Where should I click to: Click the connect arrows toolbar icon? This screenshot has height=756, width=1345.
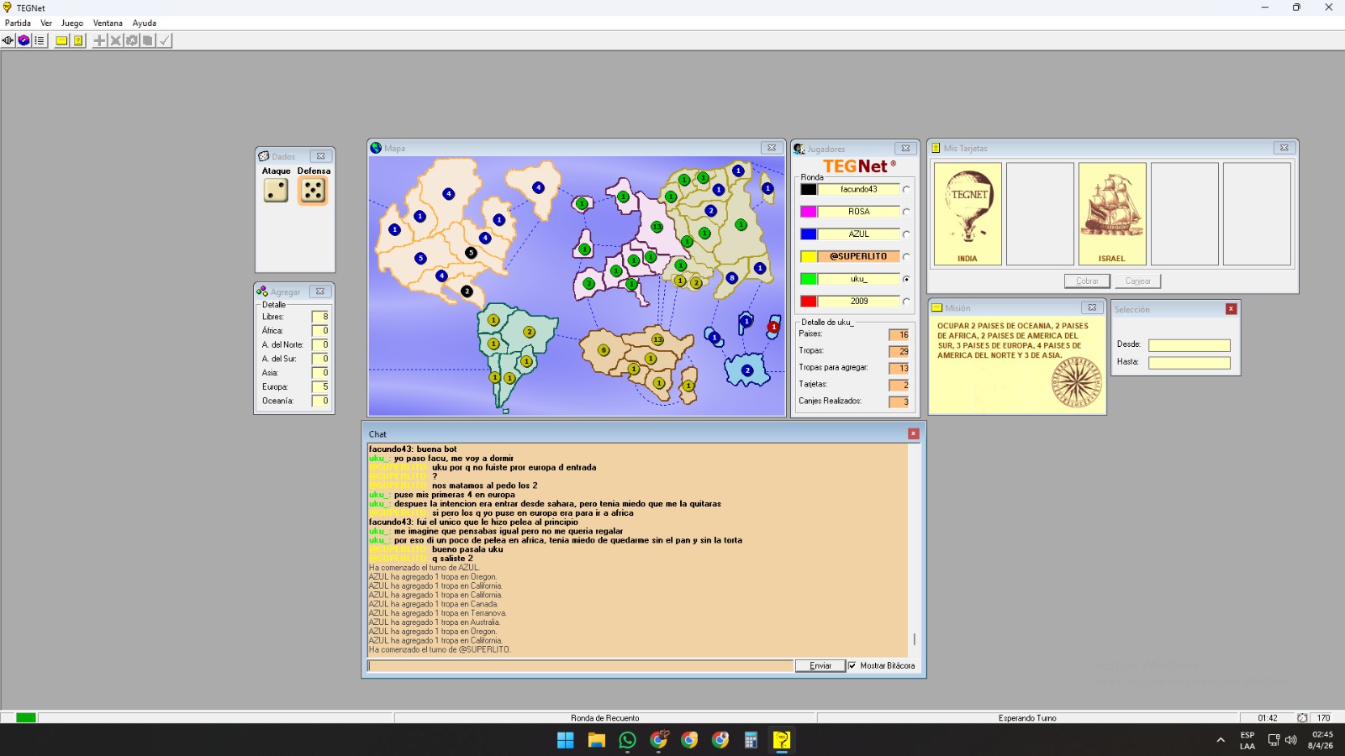8,40
